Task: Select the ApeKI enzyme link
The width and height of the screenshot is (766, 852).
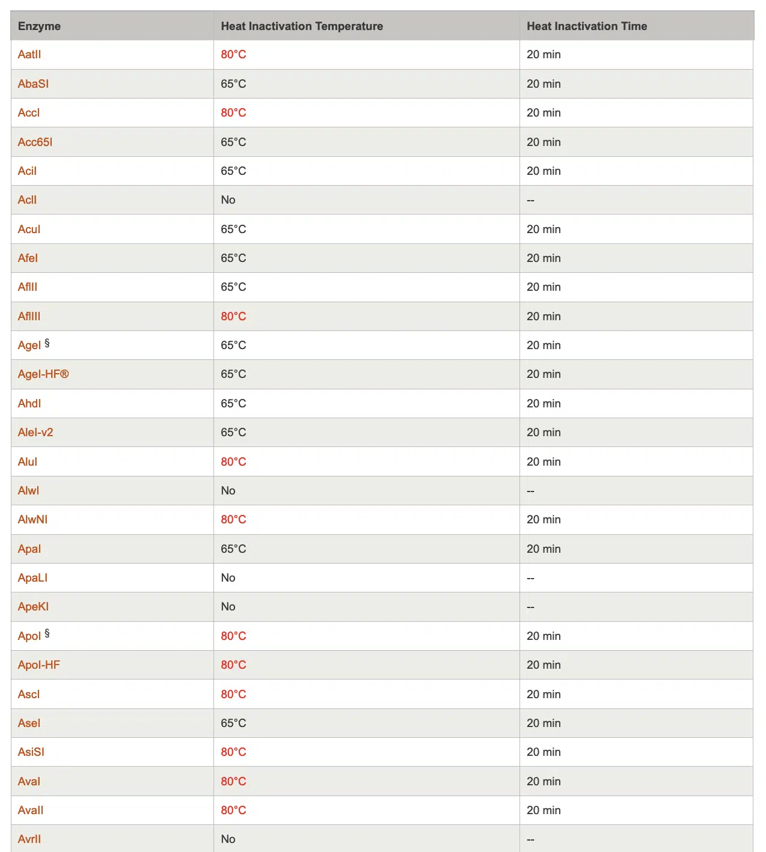Action: [x=33, y=607]
